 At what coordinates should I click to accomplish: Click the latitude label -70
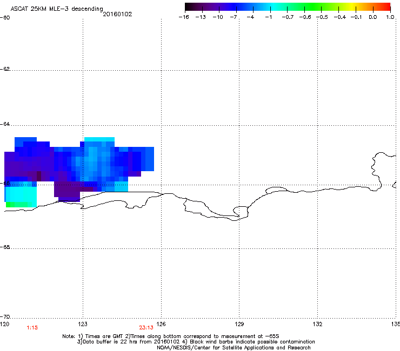pyautogui.click(x=5, y=317)
